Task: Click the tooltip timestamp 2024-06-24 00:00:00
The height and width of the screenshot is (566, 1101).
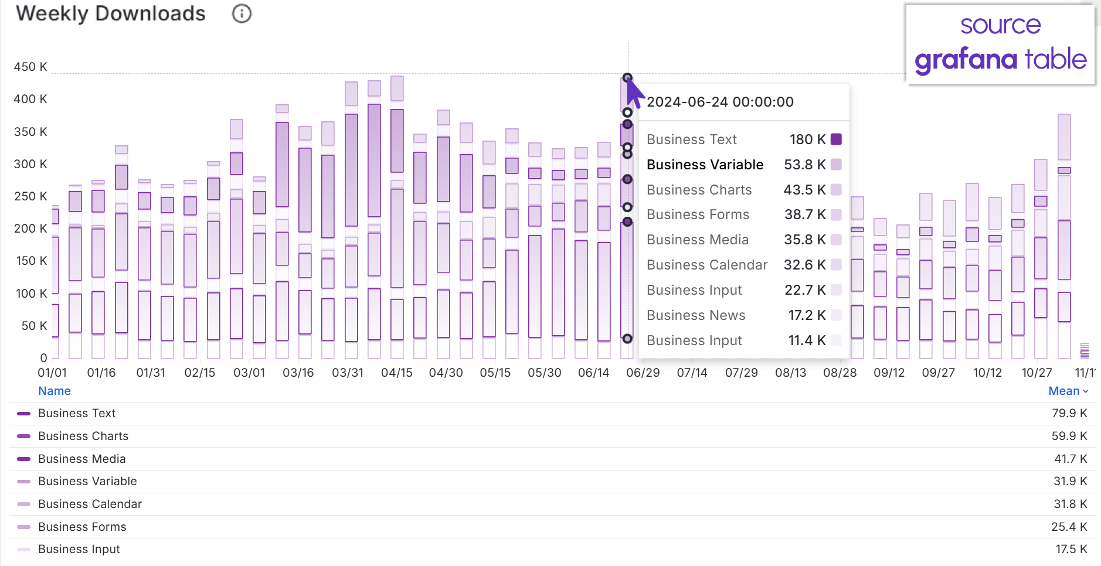Action: (720, 102)
